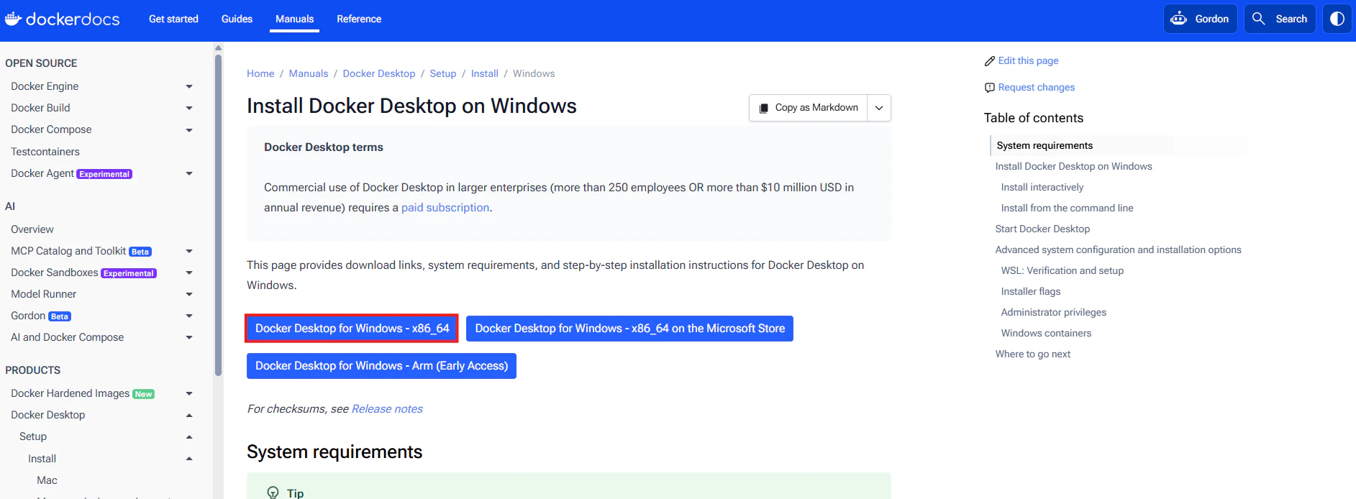The image size is (1356, 499).
Task: Jump to Install from the command line
Action: [1068, 208]
